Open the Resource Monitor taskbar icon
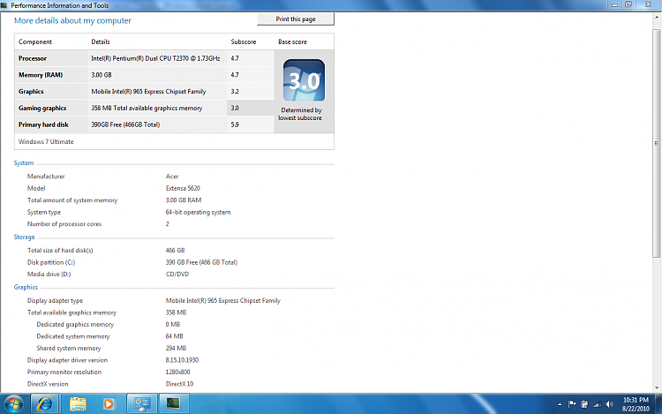Screen dimensions: 662x414 click(x=173, y=404)
